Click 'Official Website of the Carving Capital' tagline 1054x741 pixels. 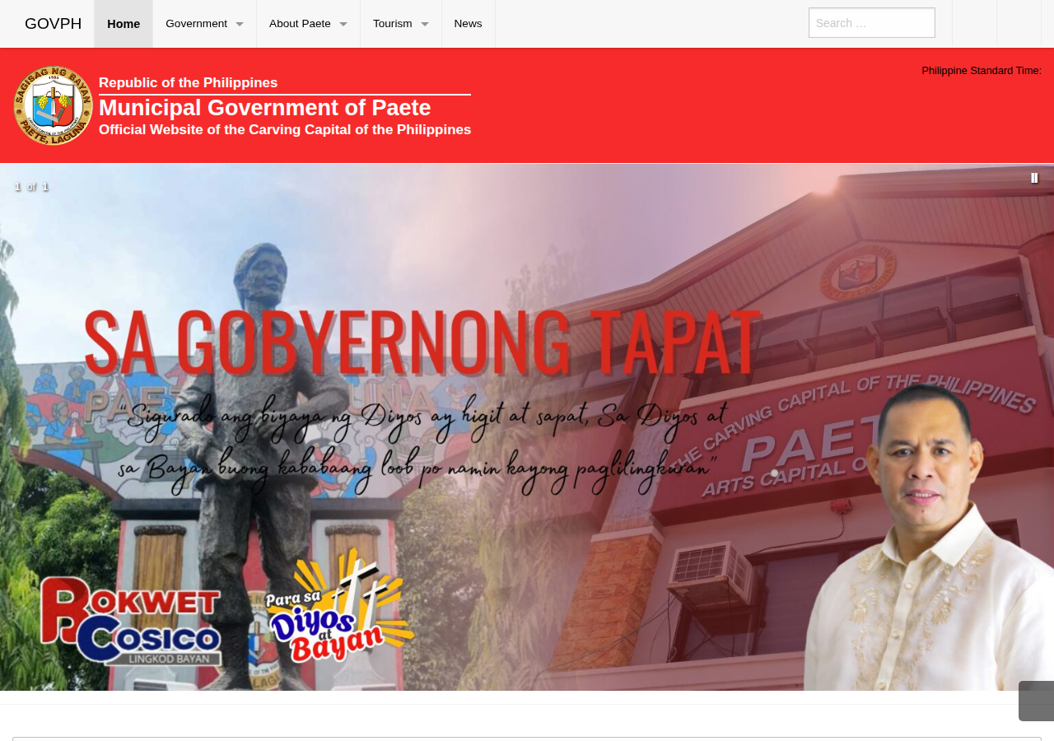[x=285, y=130]
